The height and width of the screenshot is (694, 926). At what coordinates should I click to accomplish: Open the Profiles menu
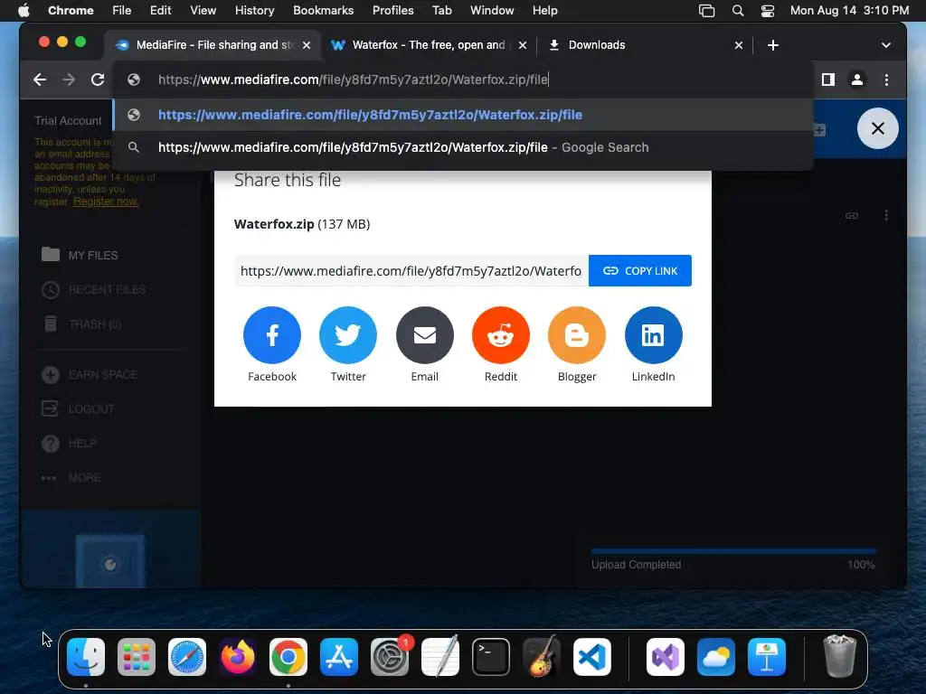(x=392, y=11)
